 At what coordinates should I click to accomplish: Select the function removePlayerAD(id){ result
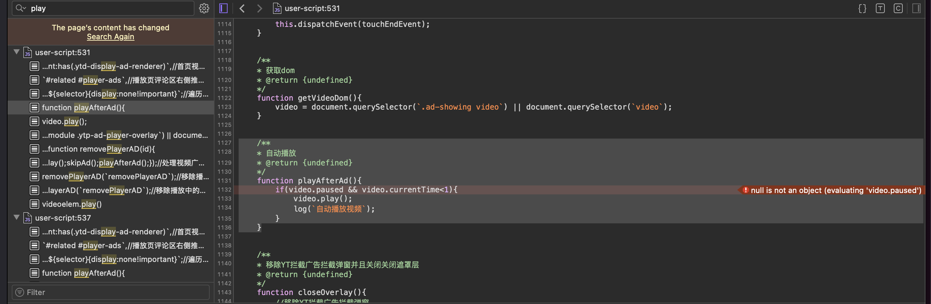click(x=98, y=149)
